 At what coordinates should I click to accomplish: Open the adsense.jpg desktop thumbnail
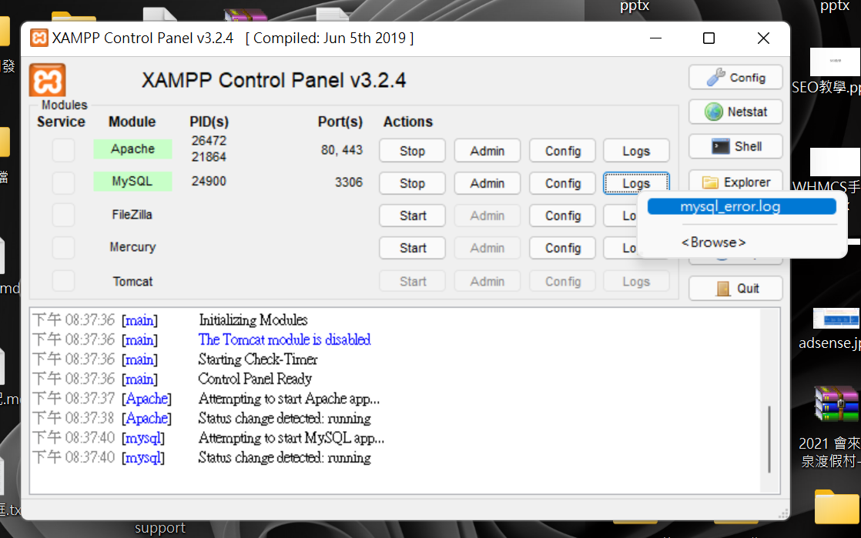point(836,319)
